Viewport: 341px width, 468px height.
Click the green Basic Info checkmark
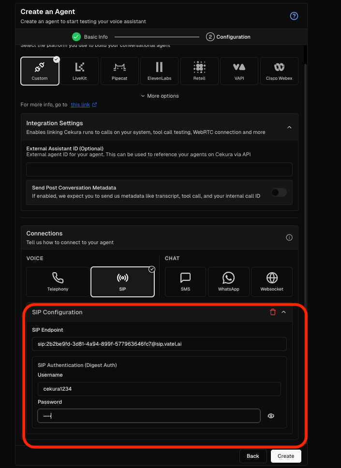click(x=76, y=37)
